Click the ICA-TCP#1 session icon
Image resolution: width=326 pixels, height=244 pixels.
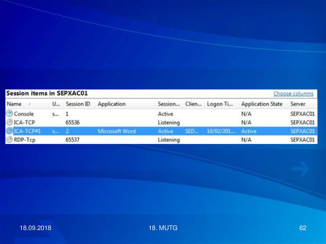pos(9,131)
